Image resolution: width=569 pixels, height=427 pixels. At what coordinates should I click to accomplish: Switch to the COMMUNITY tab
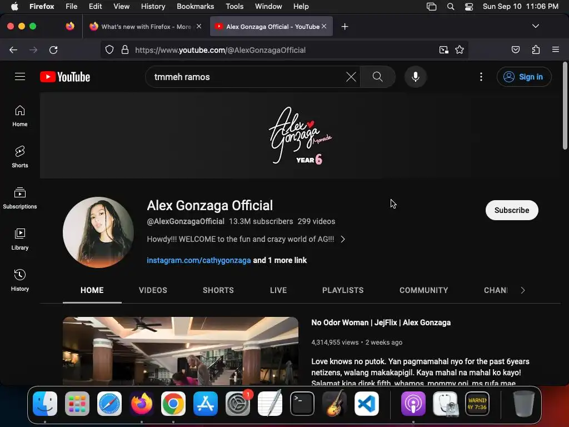pos(423,290)
